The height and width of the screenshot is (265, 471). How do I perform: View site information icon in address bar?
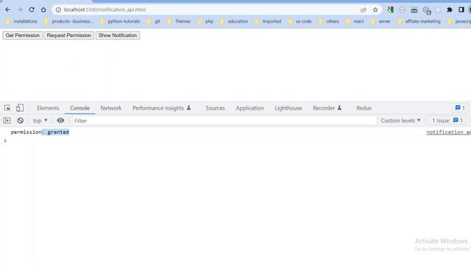58,10
